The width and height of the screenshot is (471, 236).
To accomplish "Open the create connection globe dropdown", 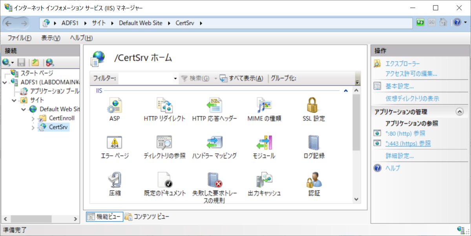I will [8, 62].
